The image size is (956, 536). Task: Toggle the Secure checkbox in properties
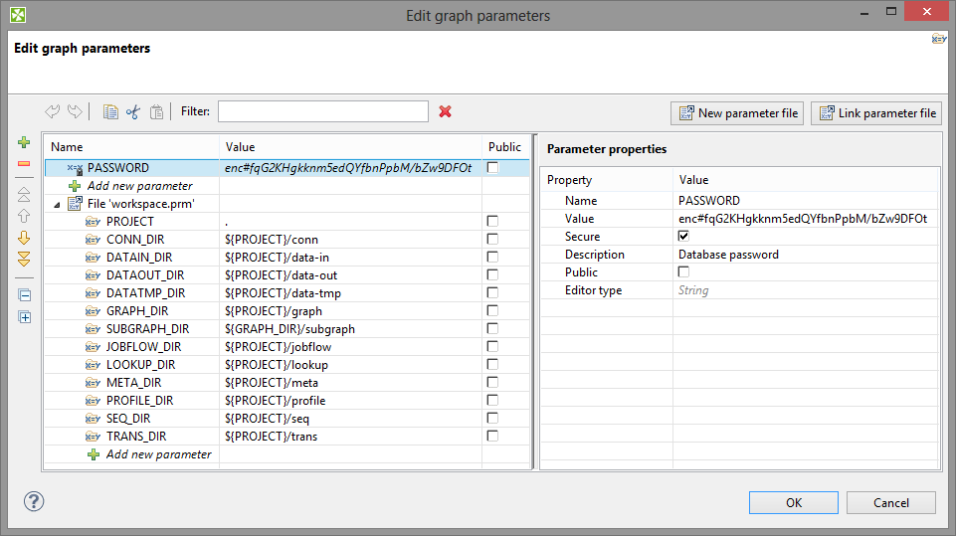683,237
